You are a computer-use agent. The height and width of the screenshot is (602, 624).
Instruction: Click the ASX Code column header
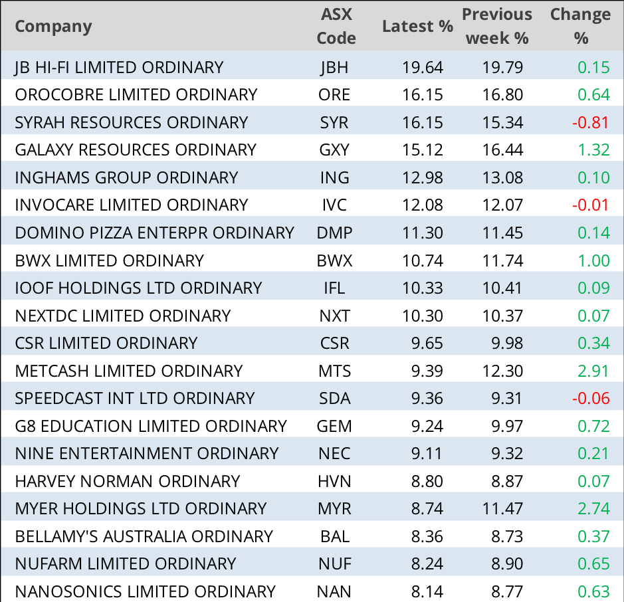pyautogui.click(x=336, y=27)
